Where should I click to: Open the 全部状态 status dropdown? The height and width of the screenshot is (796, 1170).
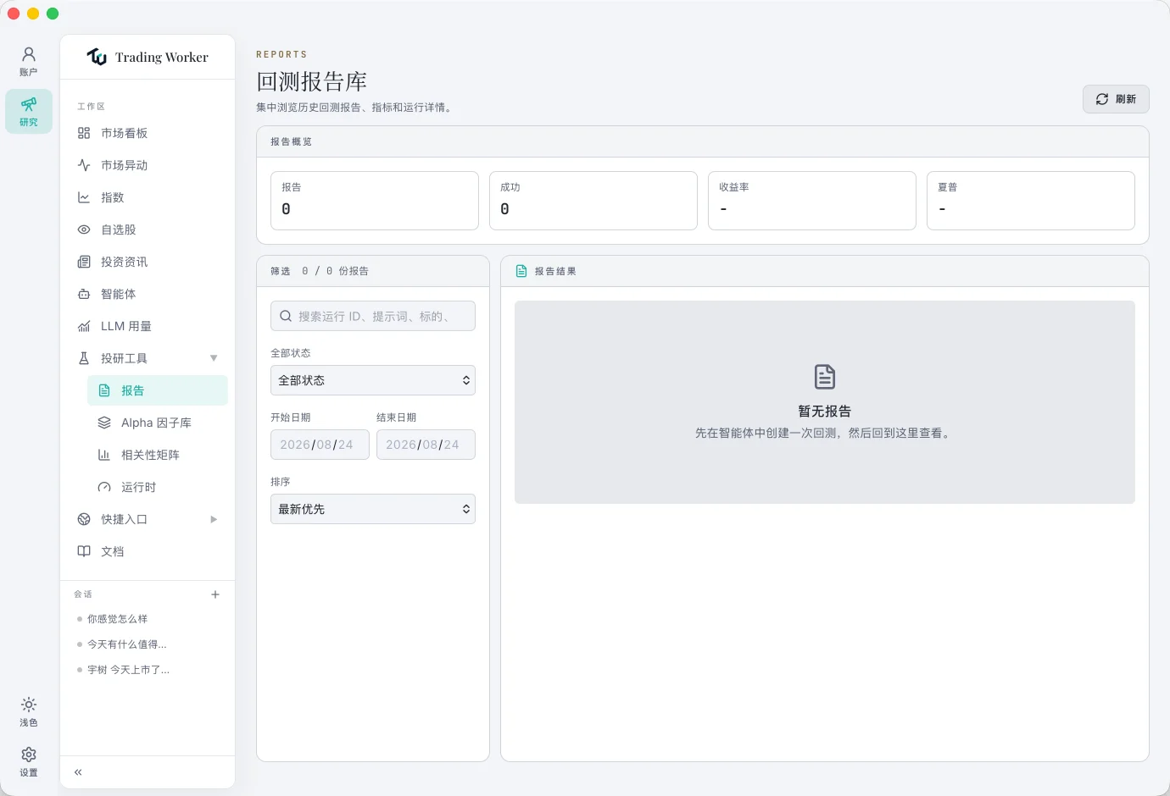[x=373, y=380]
